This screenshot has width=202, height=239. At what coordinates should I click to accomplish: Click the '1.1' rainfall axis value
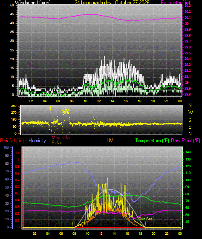[17, 153]
